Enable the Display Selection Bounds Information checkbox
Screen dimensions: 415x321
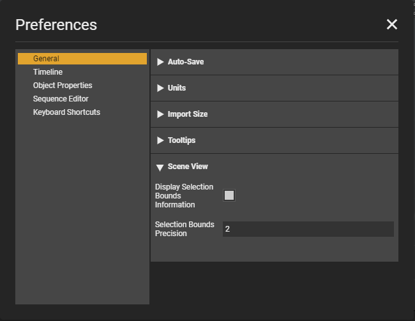click(229, 195)
